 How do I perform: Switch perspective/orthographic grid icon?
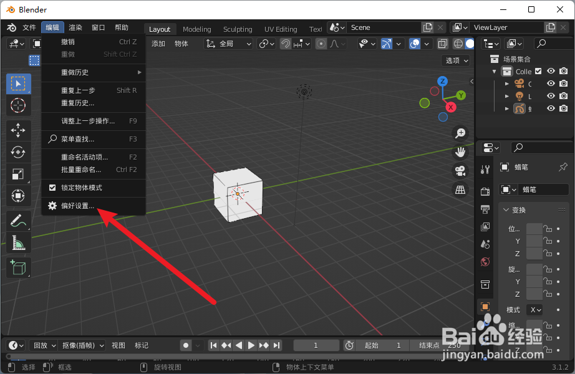[460, 189]
